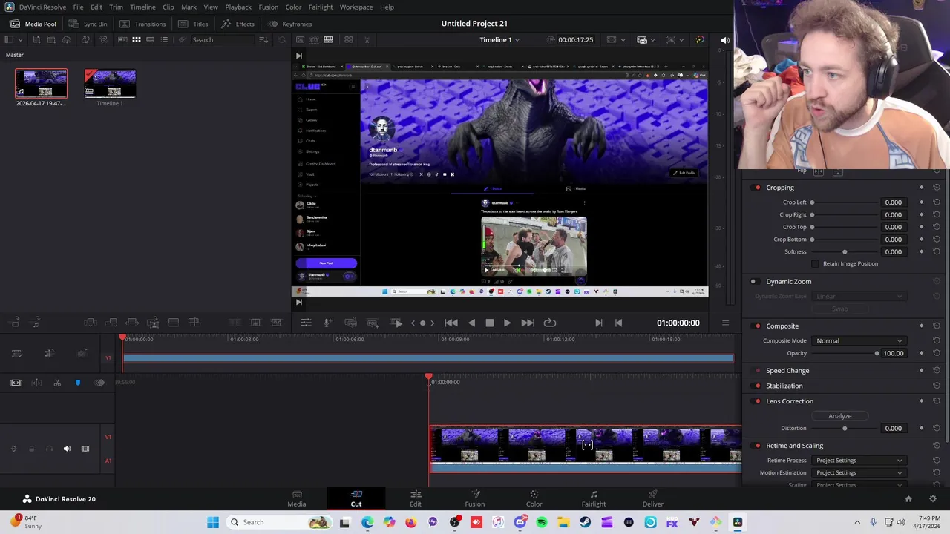Select the thumbnail grid view icon
The width and height of the screenshot is (950, 534).
[x=137, y=39]
